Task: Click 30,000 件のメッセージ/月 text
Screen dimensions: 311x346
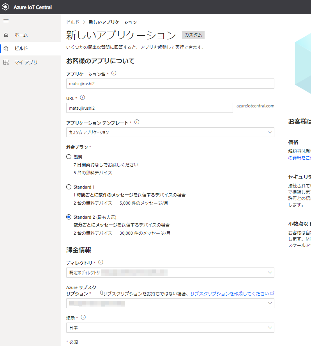Action: pyautogui.click(x=145, y=233)
